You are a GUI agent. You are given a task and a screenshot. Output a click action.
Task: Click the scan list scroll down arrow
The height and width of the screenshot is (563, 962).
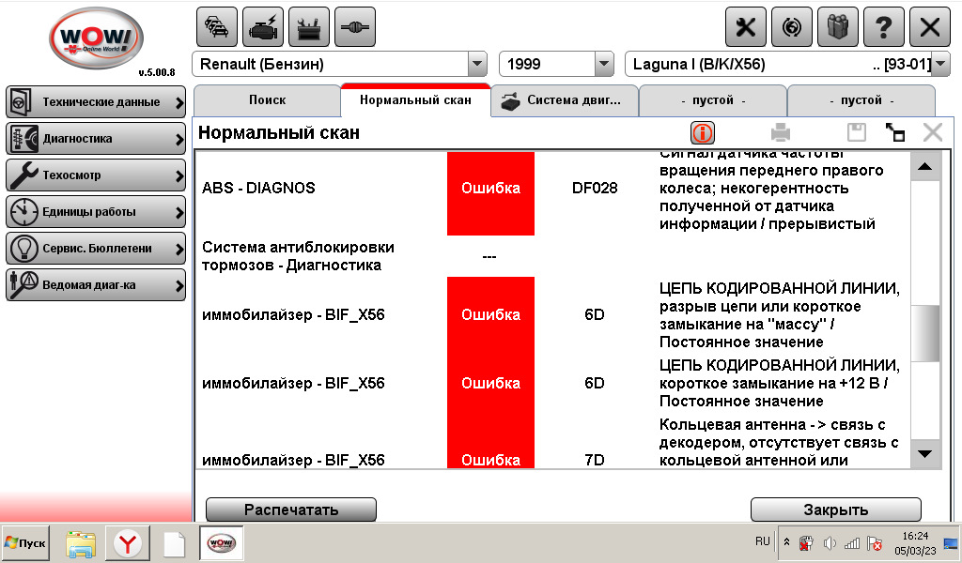925,454
